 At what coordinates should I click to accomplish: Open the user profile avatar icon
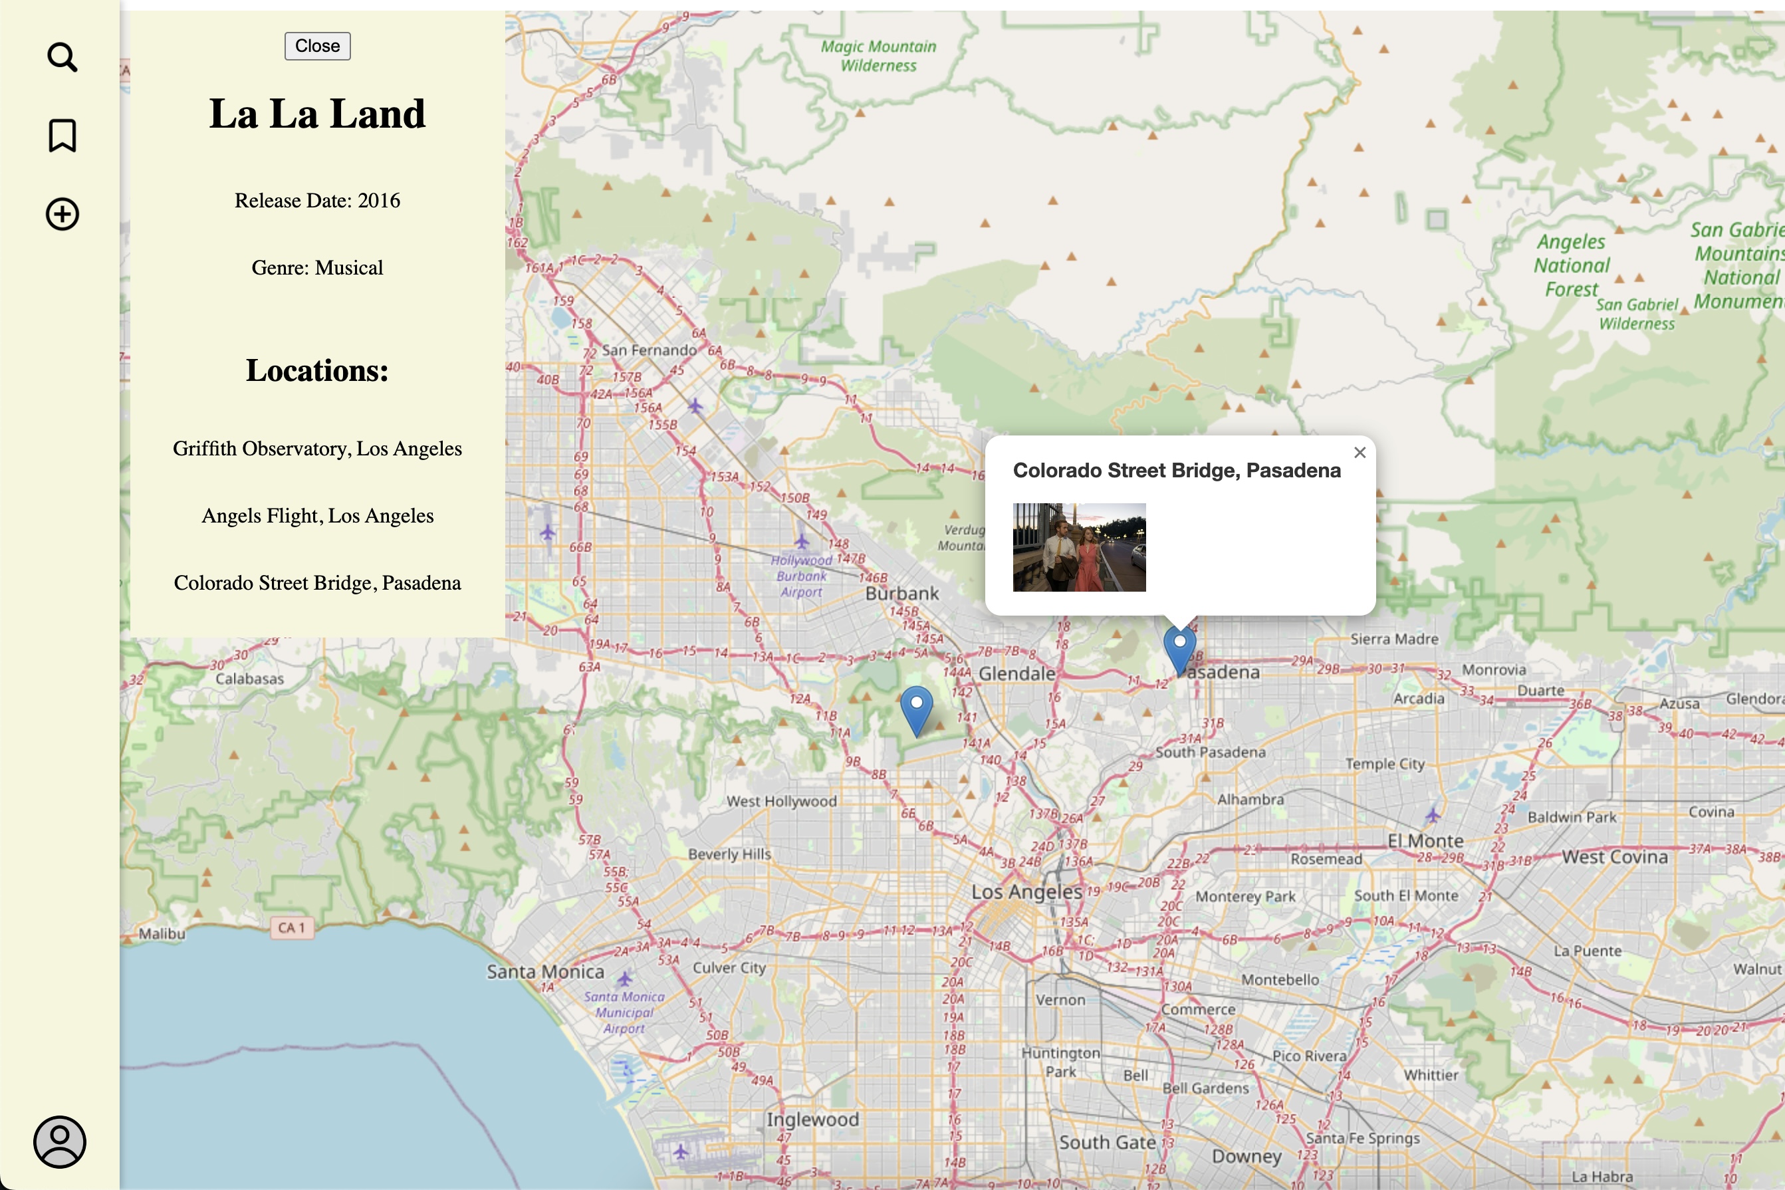pos(59,1141)
